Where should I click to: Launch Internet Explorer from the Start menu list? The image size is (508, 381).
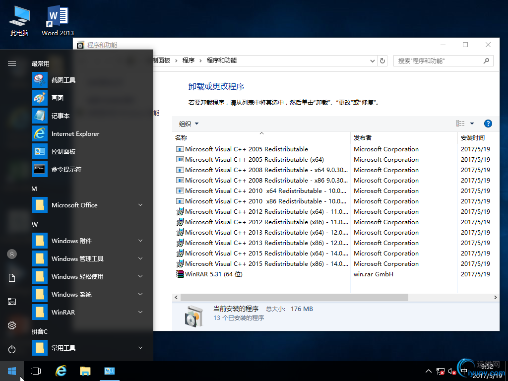88,133
